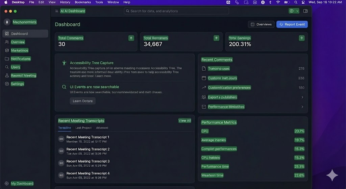Toggle the sidebar panel icon at top right
Viewport: 346px width, 189px height.
tap(305, 11)
